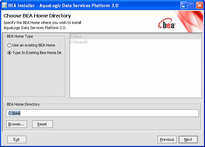Click the BEA Installer title bar icon

(x=4, y=5)
